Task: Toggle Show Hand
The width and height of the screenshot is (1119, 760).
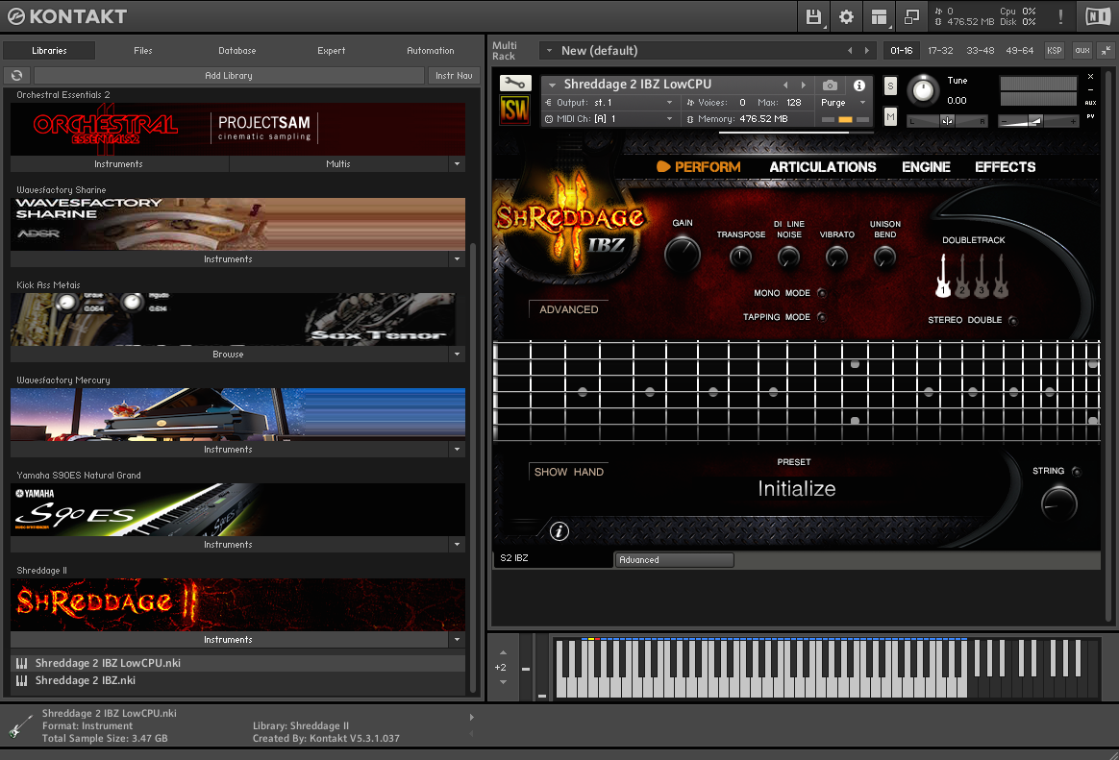Action: pyautogui.click(x=569, y=472)
